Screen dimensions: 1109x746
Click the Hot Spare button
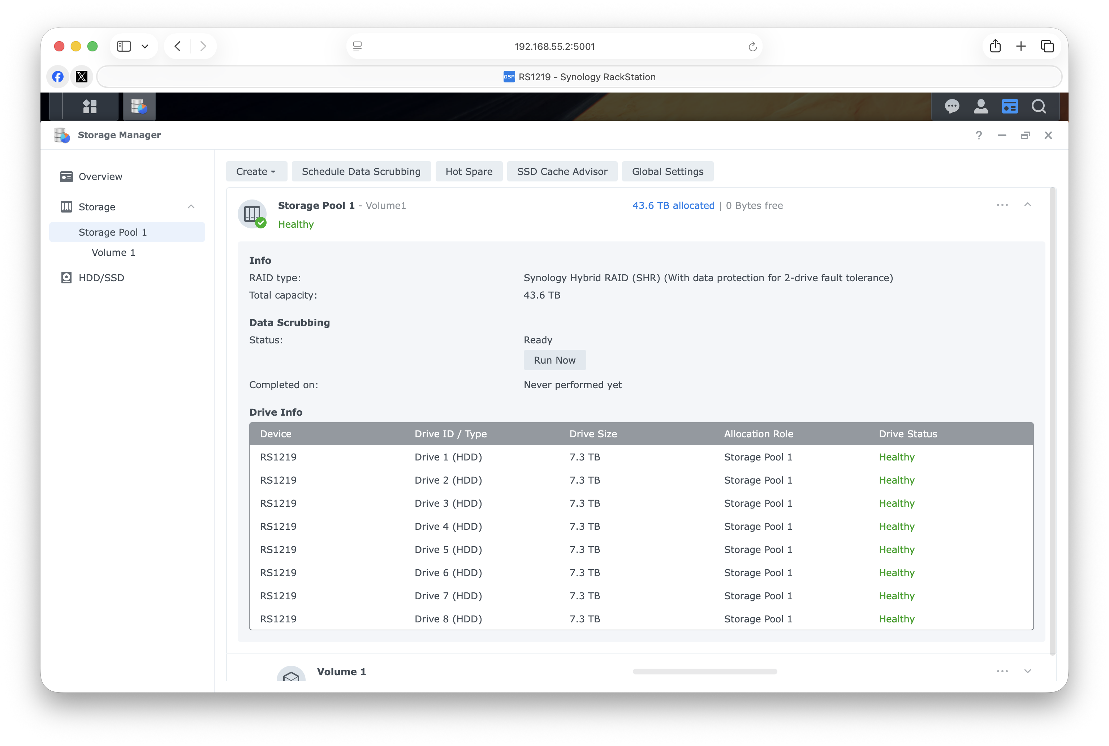click(x=469, y=171)
